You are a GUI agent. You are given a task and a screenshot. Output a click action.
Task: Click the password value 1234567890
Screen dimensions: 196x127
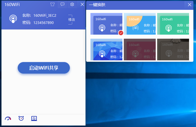click(x=43, y=23)
